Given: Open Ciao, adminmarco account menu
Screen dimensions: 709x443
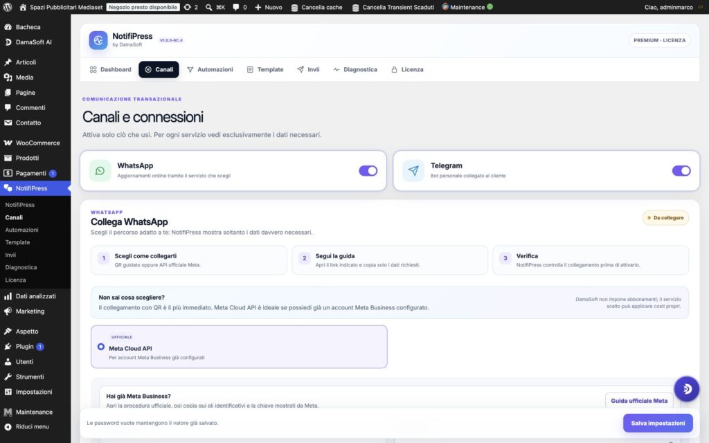Looking at the screenshot, I should coord(674,7).
